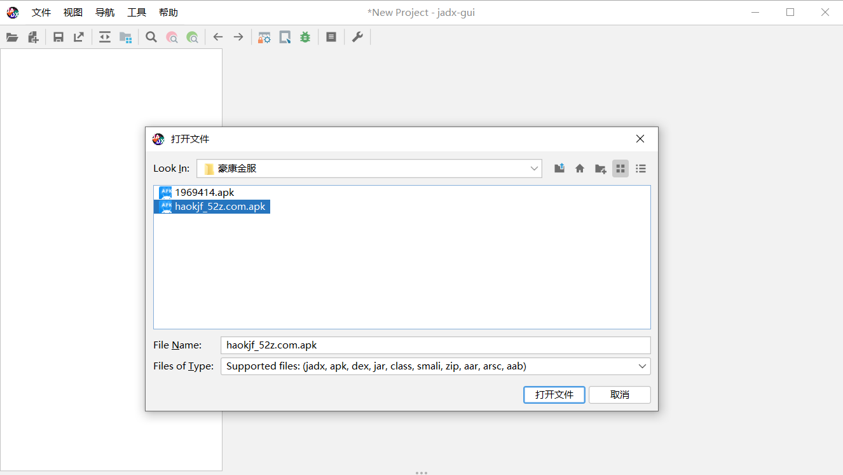Navigate back with the left arrow
The image size is (843, 475).
click(218, 38)
